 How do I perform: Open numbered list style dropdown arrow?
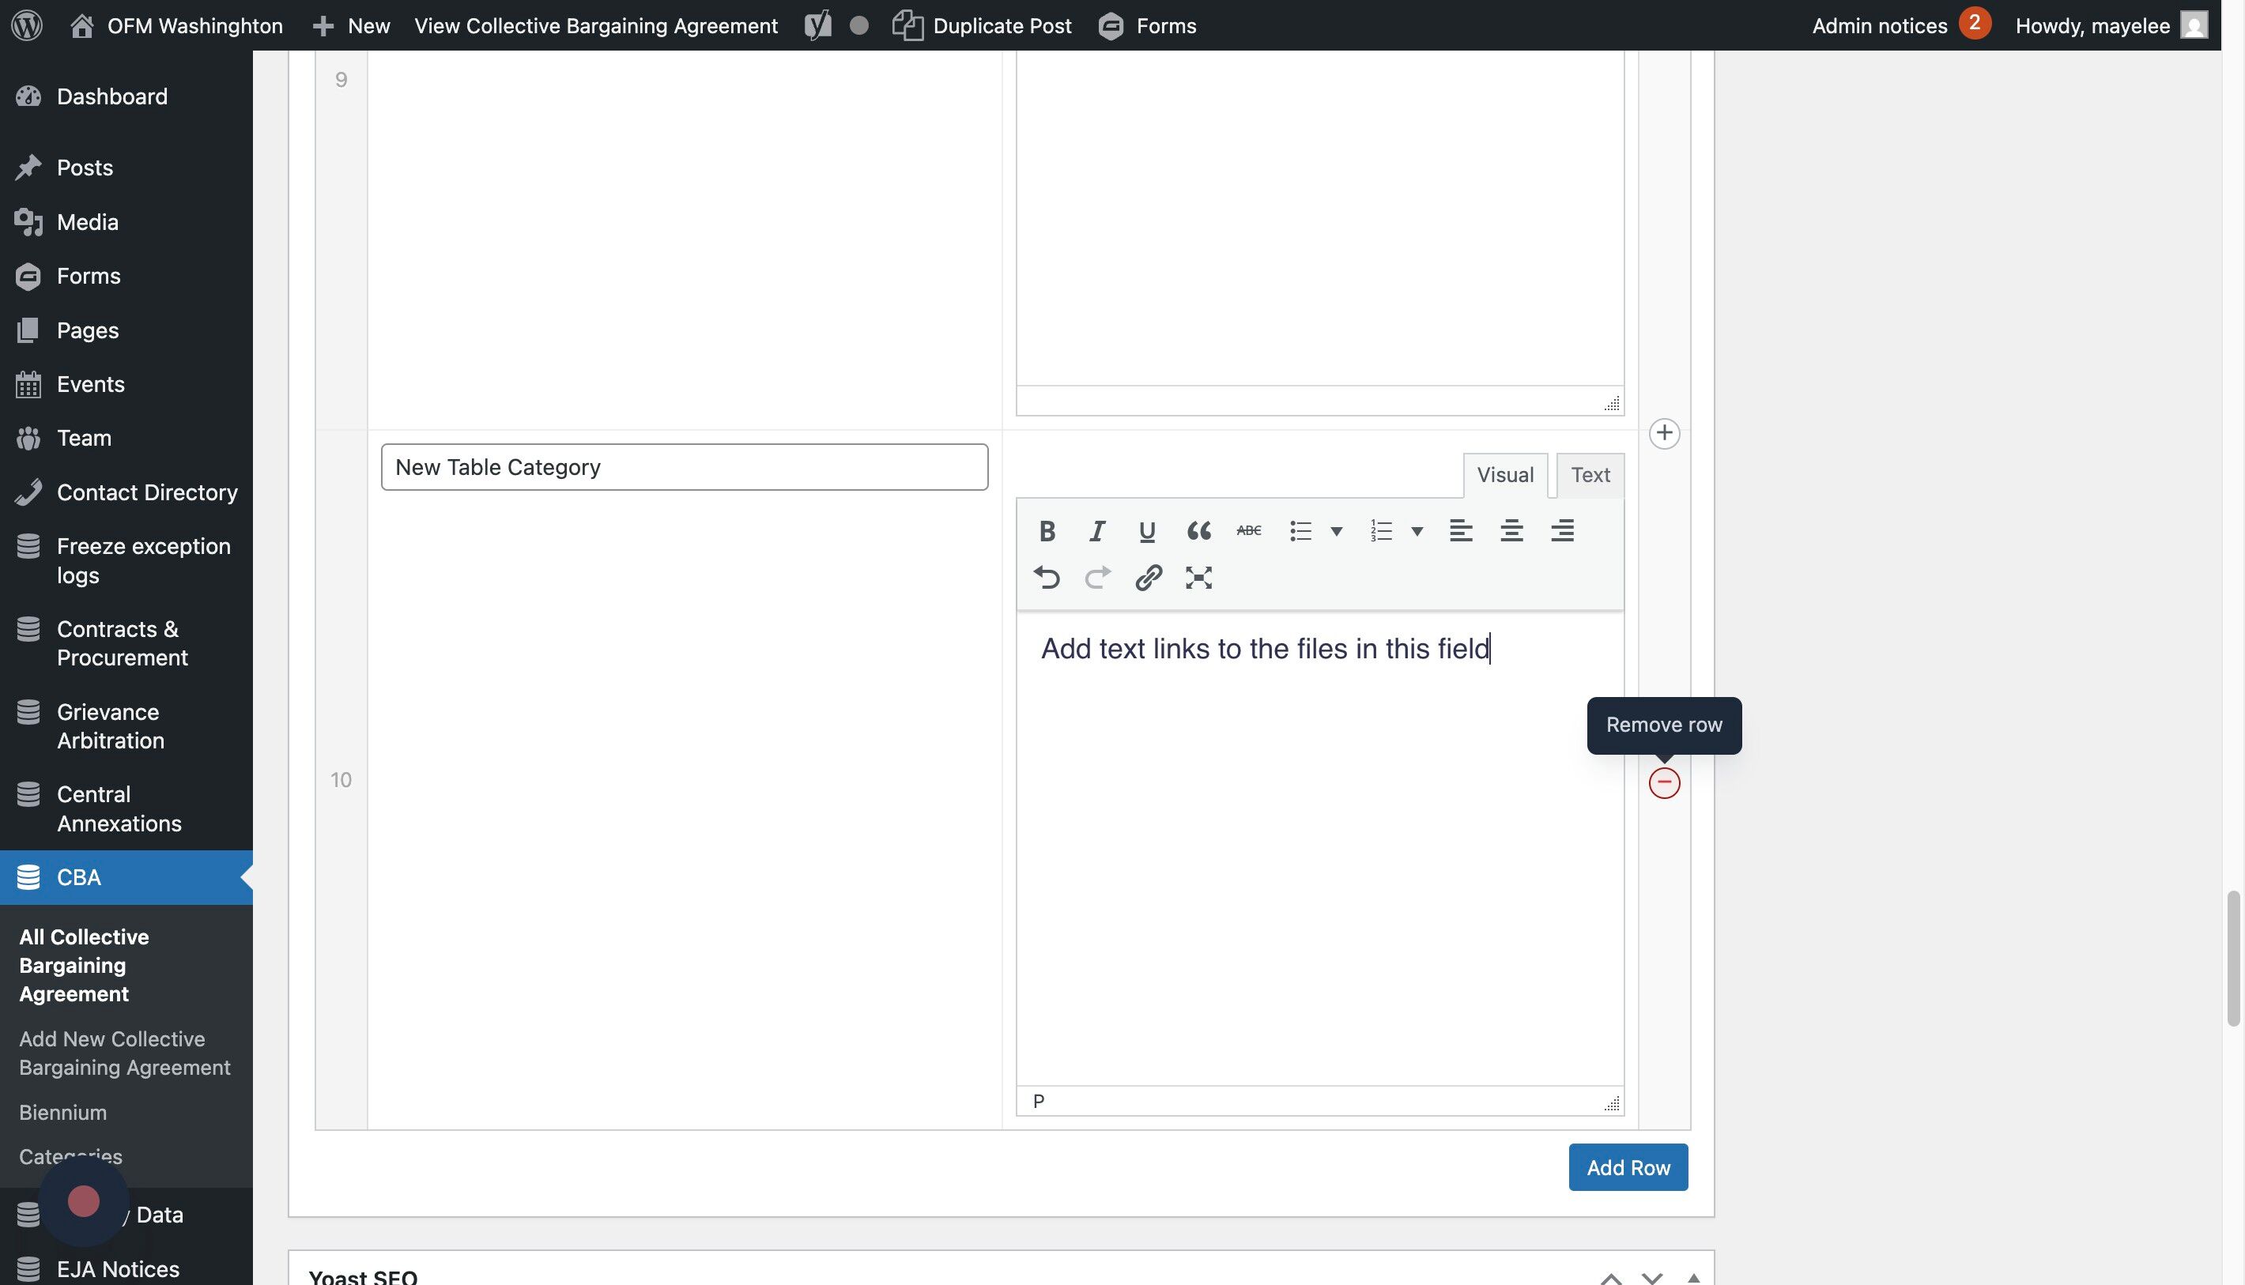click(1417, 530)
